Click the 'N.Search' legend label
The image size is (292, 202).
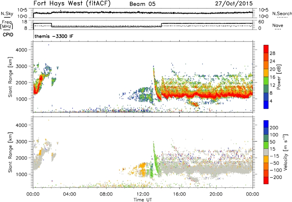[282, 13]
